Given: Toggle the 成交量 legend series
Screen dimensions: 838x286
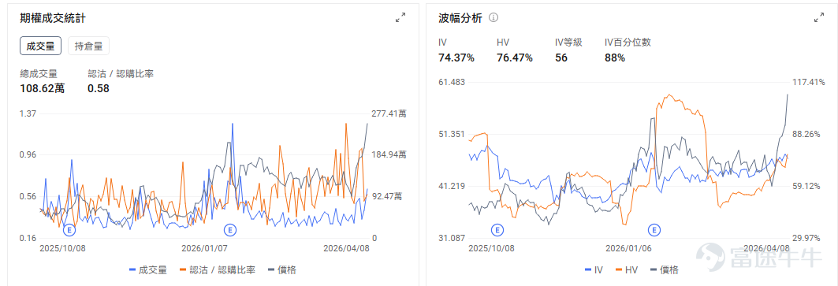Looking at the screenshot, I should pyautogui.click(x=148, y=270).
